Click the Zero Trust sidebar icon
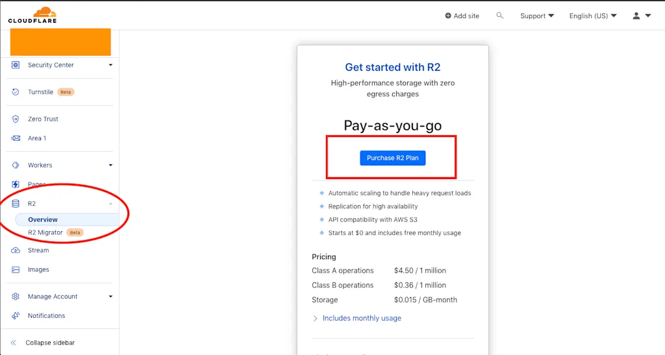Image resolution: width=665 pixels, height=355 pixels. tap(16, 119)
